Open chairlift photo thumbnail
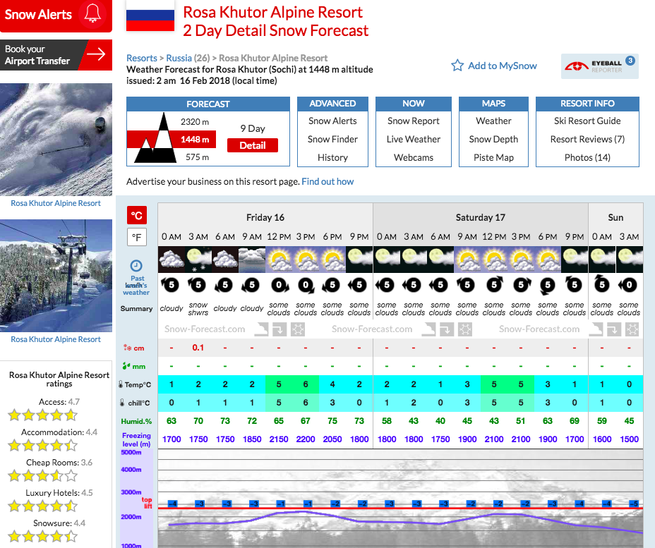Screen dimensions: 655x548 coord(56,276)
